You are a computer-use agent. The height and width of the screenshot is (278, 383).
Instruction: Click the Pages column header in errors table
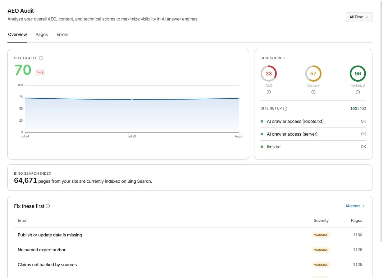(357, 220)
